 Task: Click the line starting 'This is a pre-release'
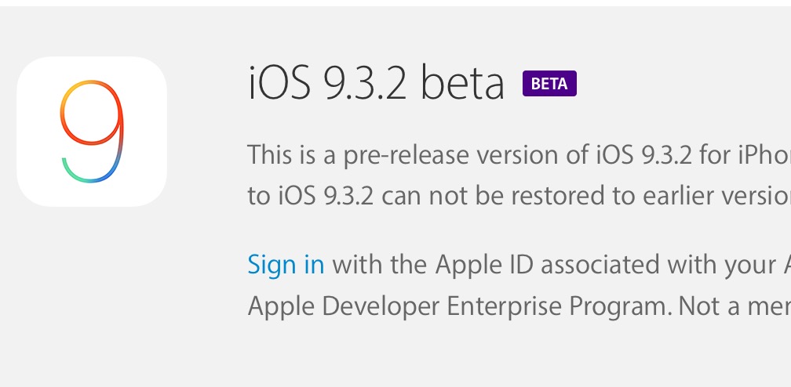[519, 155]
